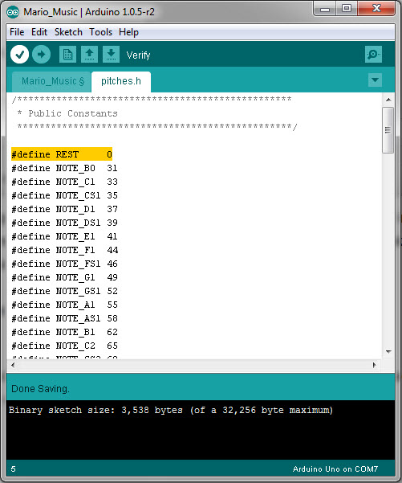The height and width of the screenshot is (483, 402).
Task: Open the Tools menu
Action: coord(100,32)
